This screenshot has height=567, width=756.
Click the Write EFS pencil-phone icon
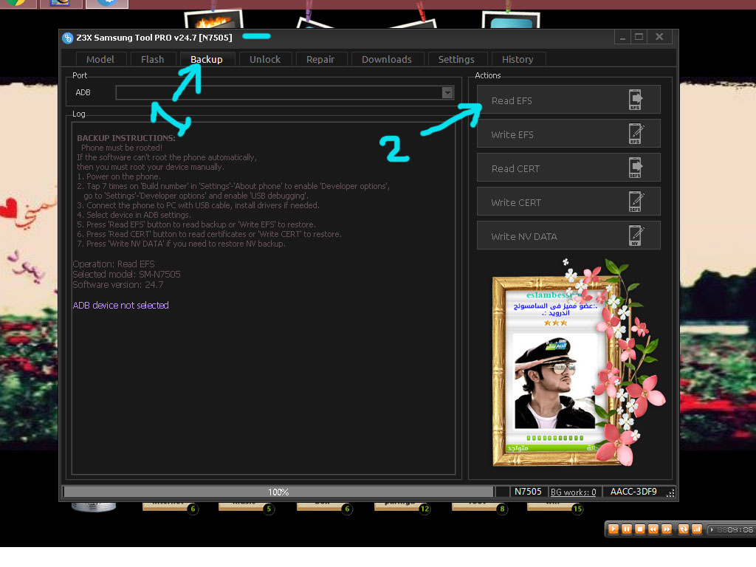click(x=636, y=134)
